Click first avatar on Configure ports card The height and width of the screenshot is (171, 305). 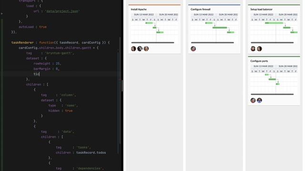[x=253, y=100]
